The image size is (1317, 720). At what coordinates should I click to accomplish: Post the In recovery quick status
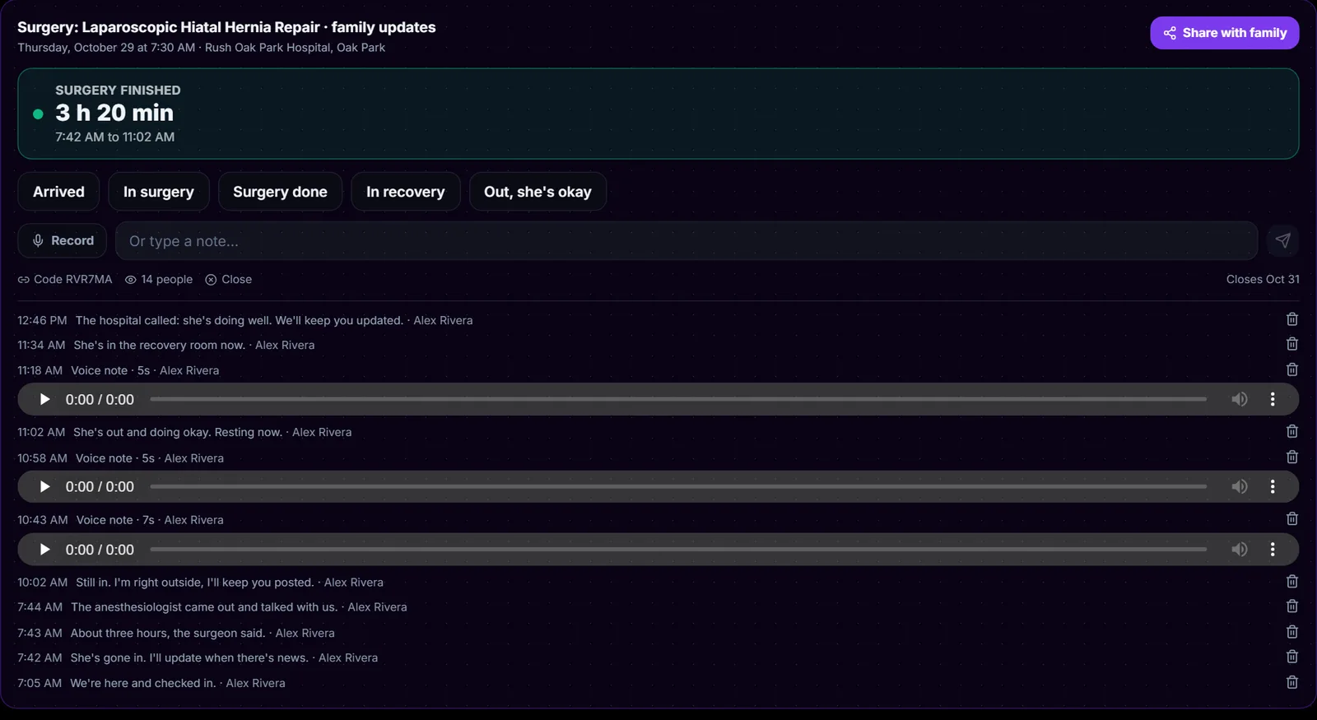[405, 192]
